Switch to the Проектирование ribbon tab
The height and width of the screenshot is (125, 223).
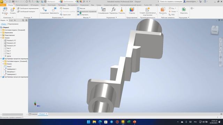(x=22, y=5)
